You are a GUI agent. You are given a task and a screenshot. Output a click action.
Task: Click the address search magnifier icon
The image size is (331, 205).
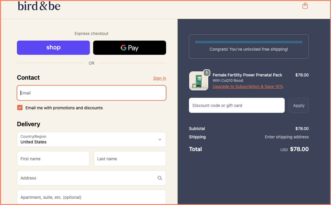[160, 178]
